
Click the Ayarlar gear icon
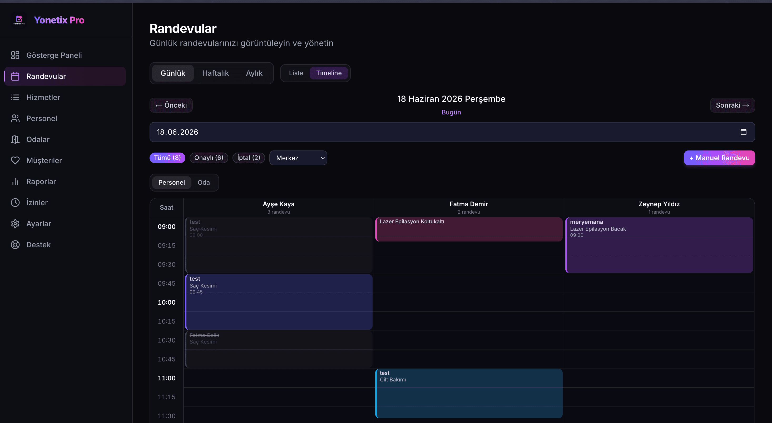[15, 224]
